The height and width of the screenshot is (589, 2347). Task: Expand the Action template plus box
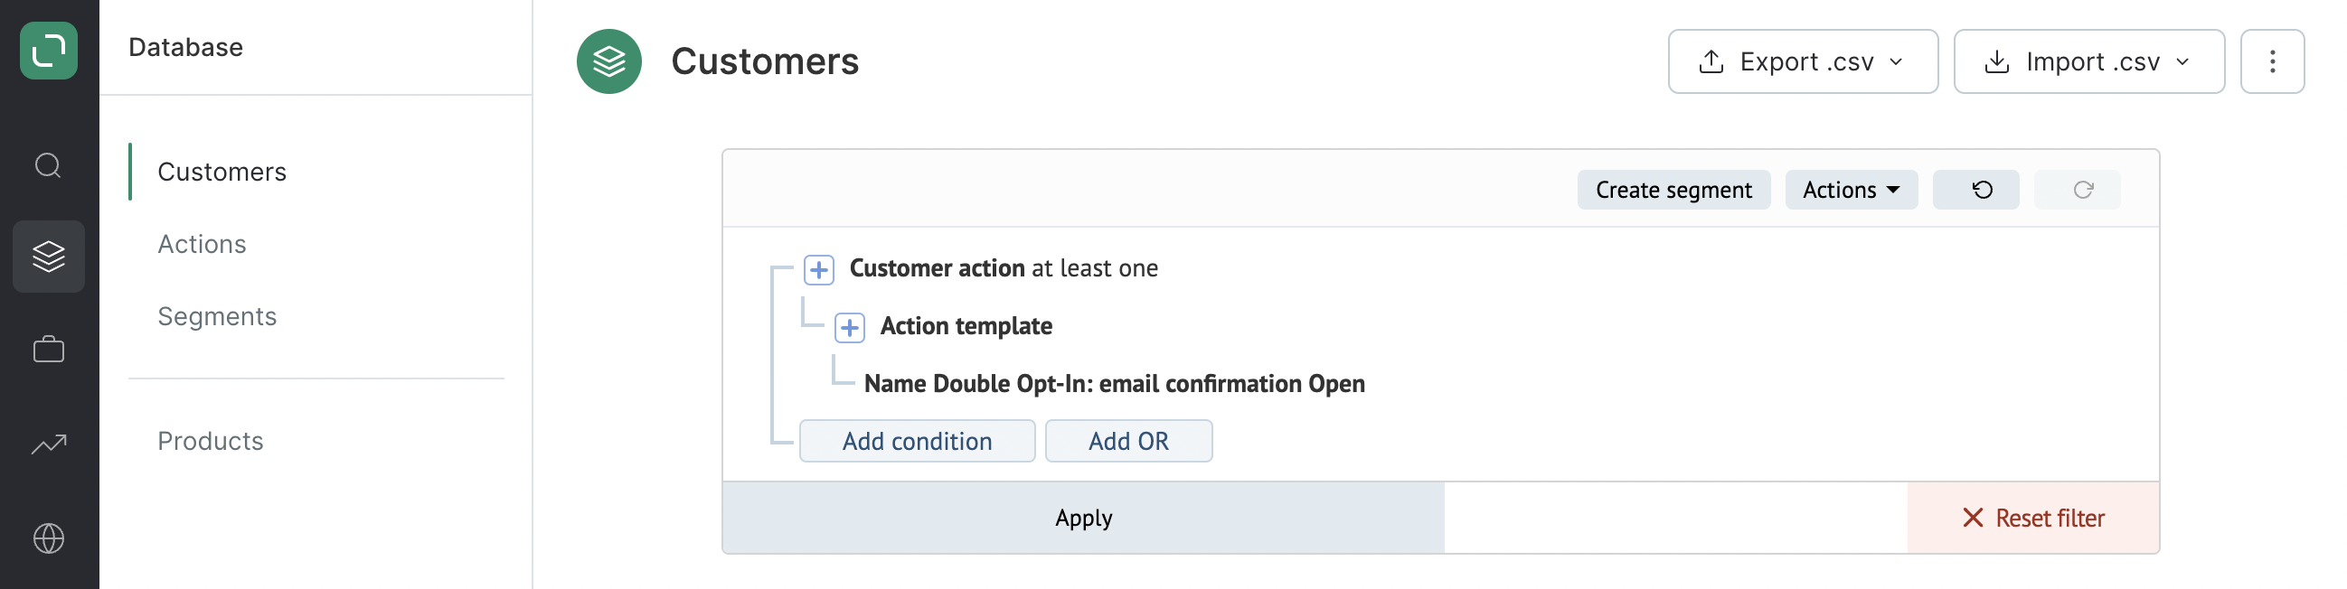tap(849, 327)
